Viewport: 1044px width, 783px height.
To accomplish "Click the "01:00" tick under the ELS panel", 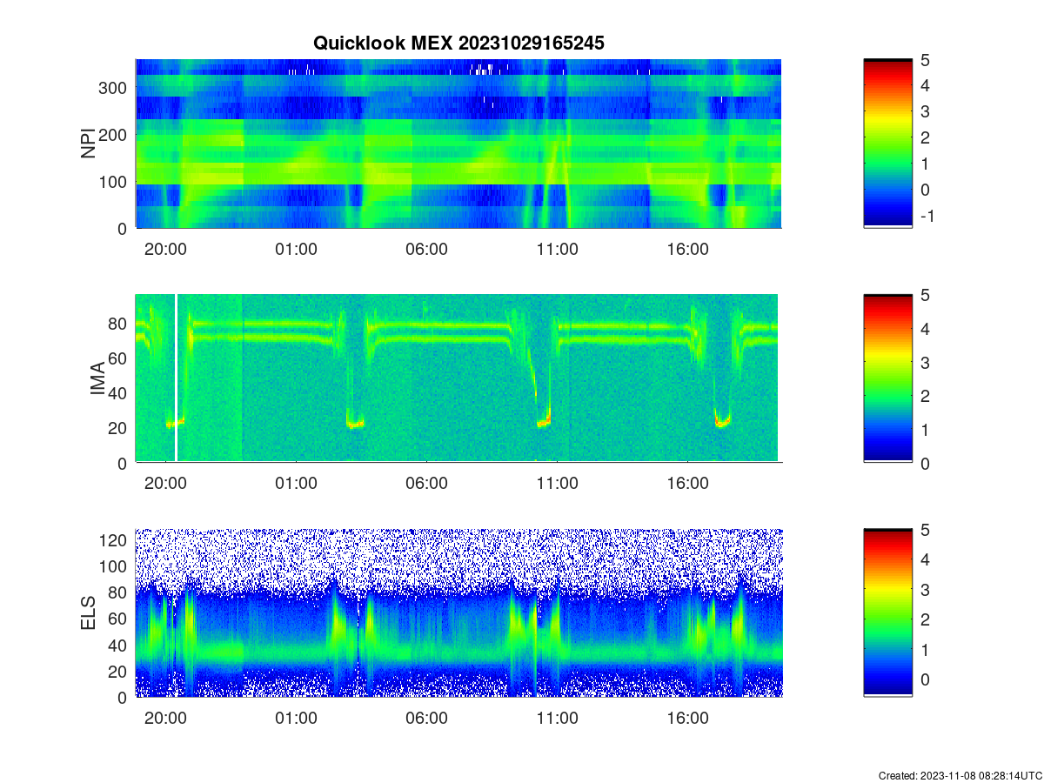I will pyautogui.click(x=296, y=719).
